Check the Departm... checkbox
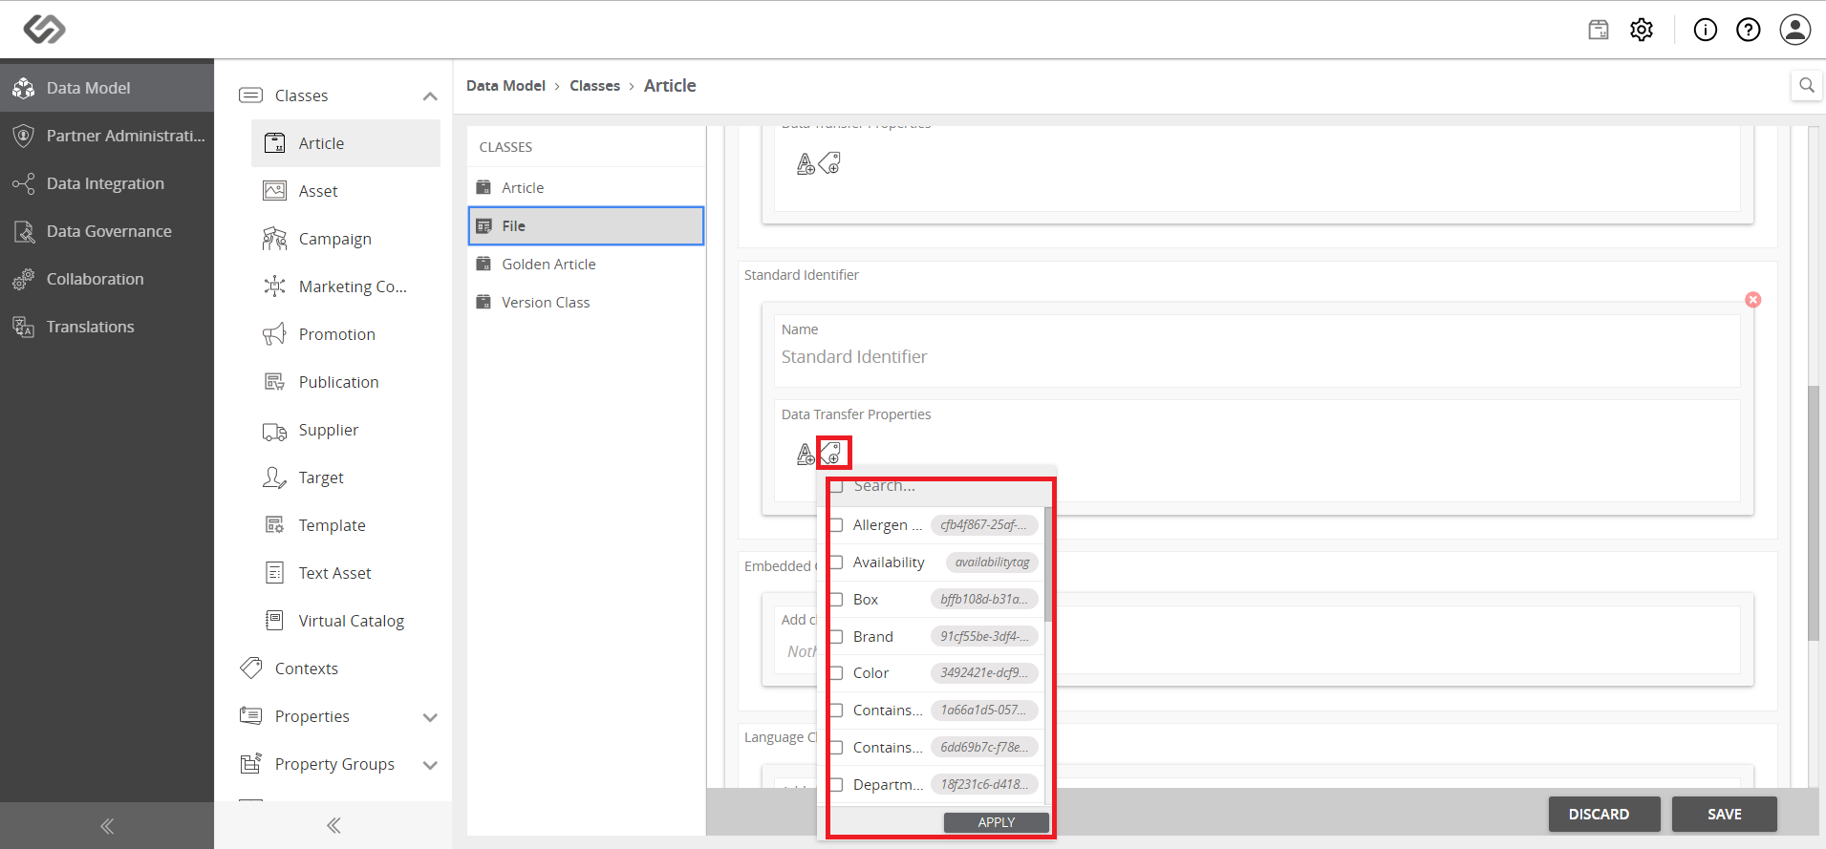 tap(837, 785)
